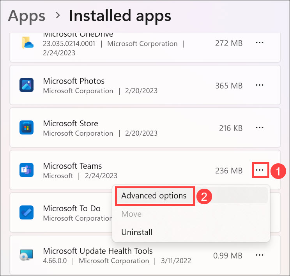This screenshot has height=276, width=290.
Task: Click the Microsoft Teams app title
Action: pyautogui.click(x=72, y=166)
